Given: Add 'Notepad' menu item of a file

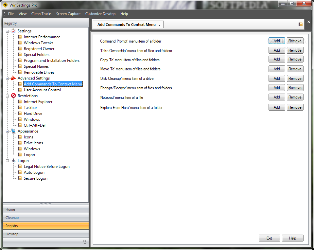Looking at the screenshot, I should 277,97.
